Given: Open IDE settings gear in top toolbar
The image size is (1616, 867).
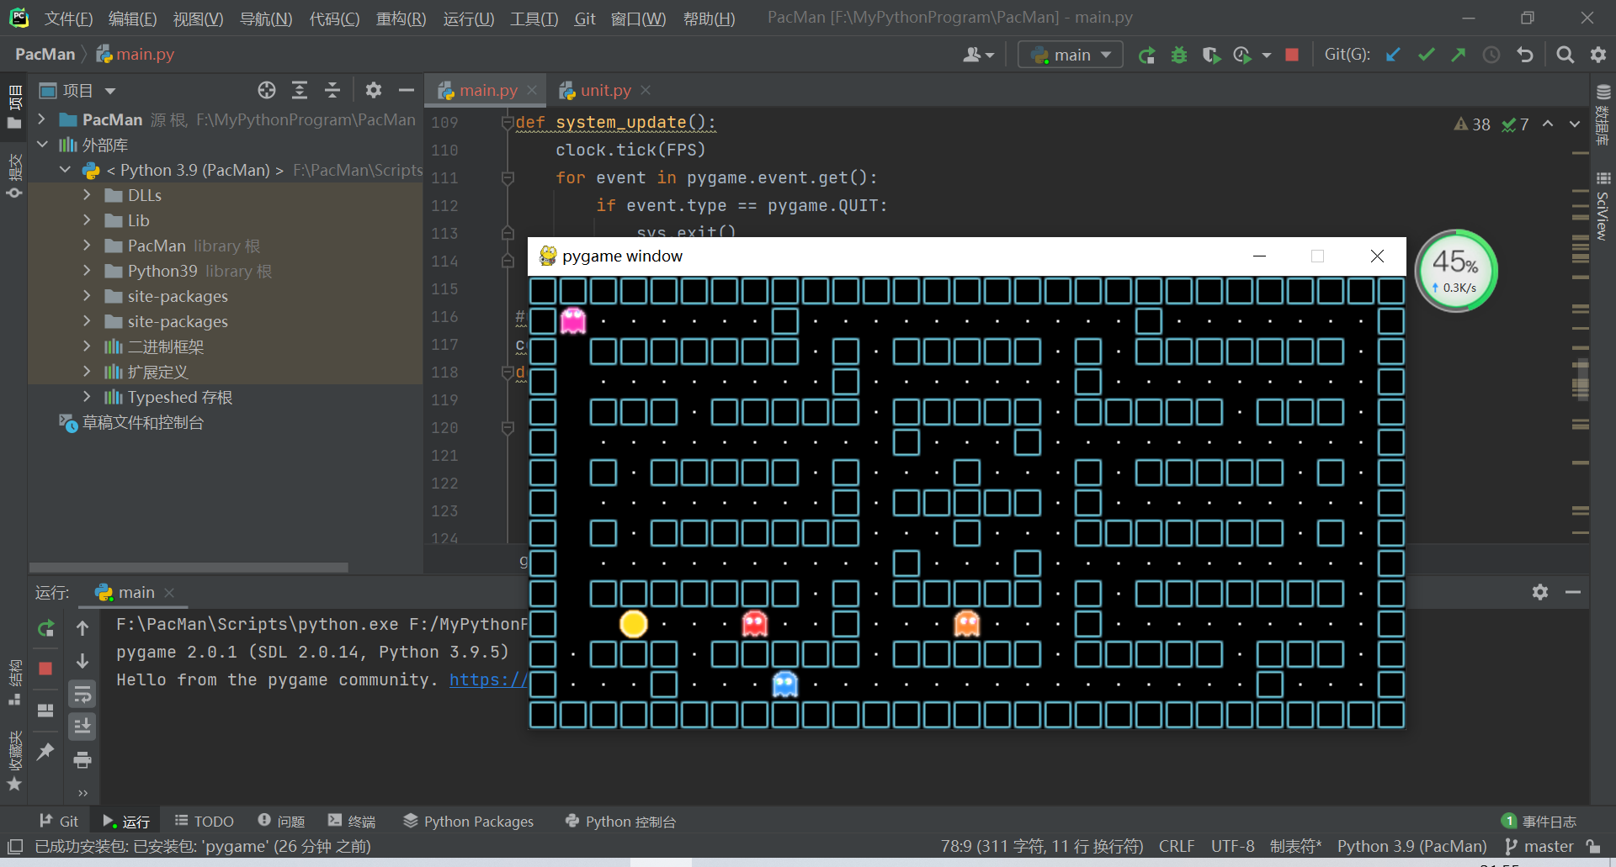Looking at the screenshot, I should [1597, 55].
